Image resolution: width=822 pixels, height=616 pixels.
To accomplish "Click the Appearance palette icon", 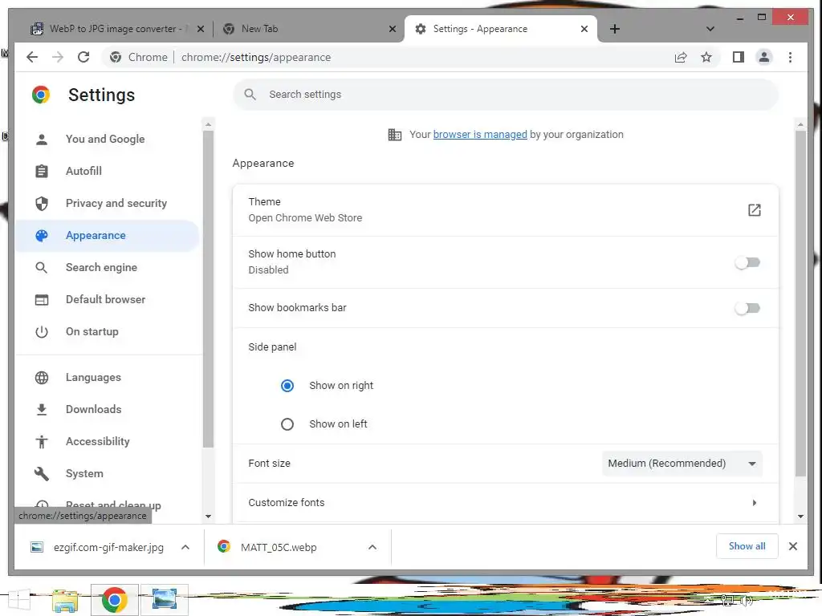I will (x=42, y=235).
